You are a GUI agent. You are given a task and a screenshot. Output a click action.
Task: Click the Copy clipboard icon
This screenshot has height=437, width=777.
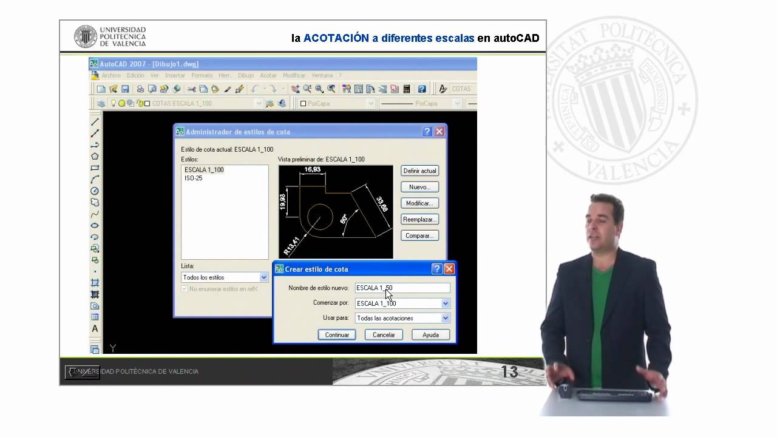point(203,89)
